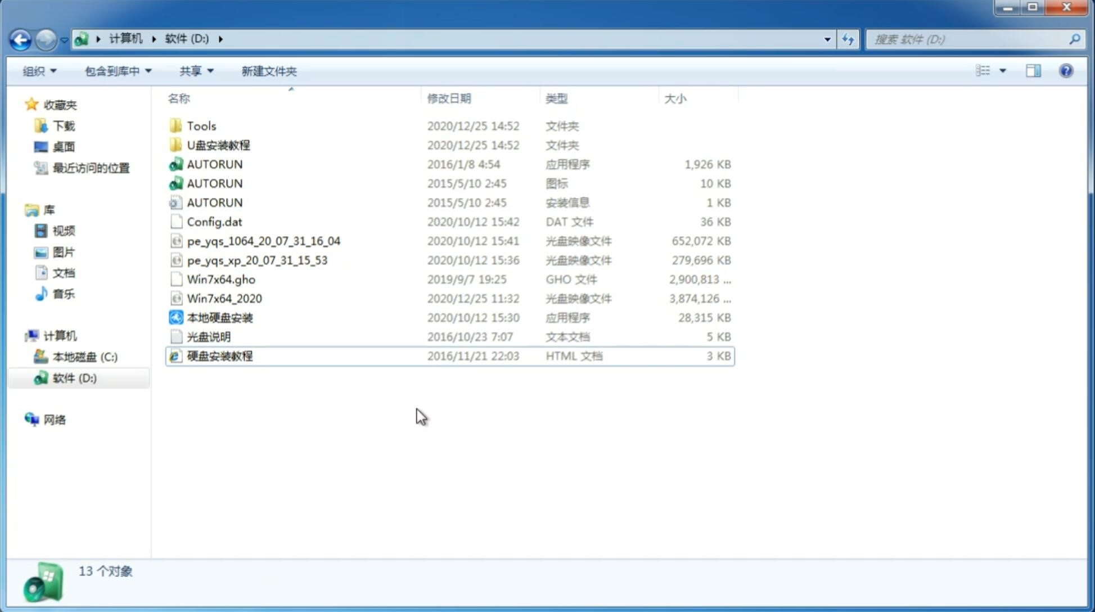Open the Tools folder

click(201, 125)
